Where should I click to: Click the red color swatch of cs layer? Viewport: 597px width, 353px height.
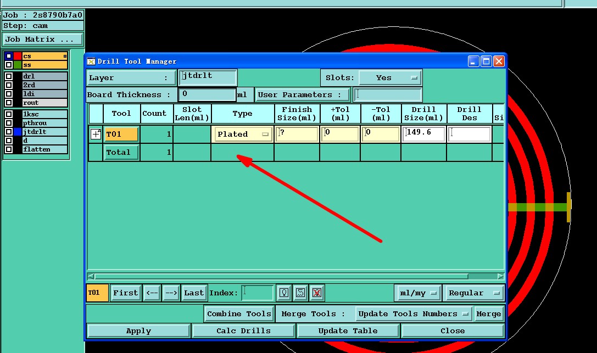point(18,56)
